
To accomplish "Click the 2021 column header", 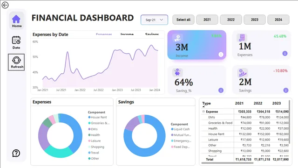I will point(239,103).
